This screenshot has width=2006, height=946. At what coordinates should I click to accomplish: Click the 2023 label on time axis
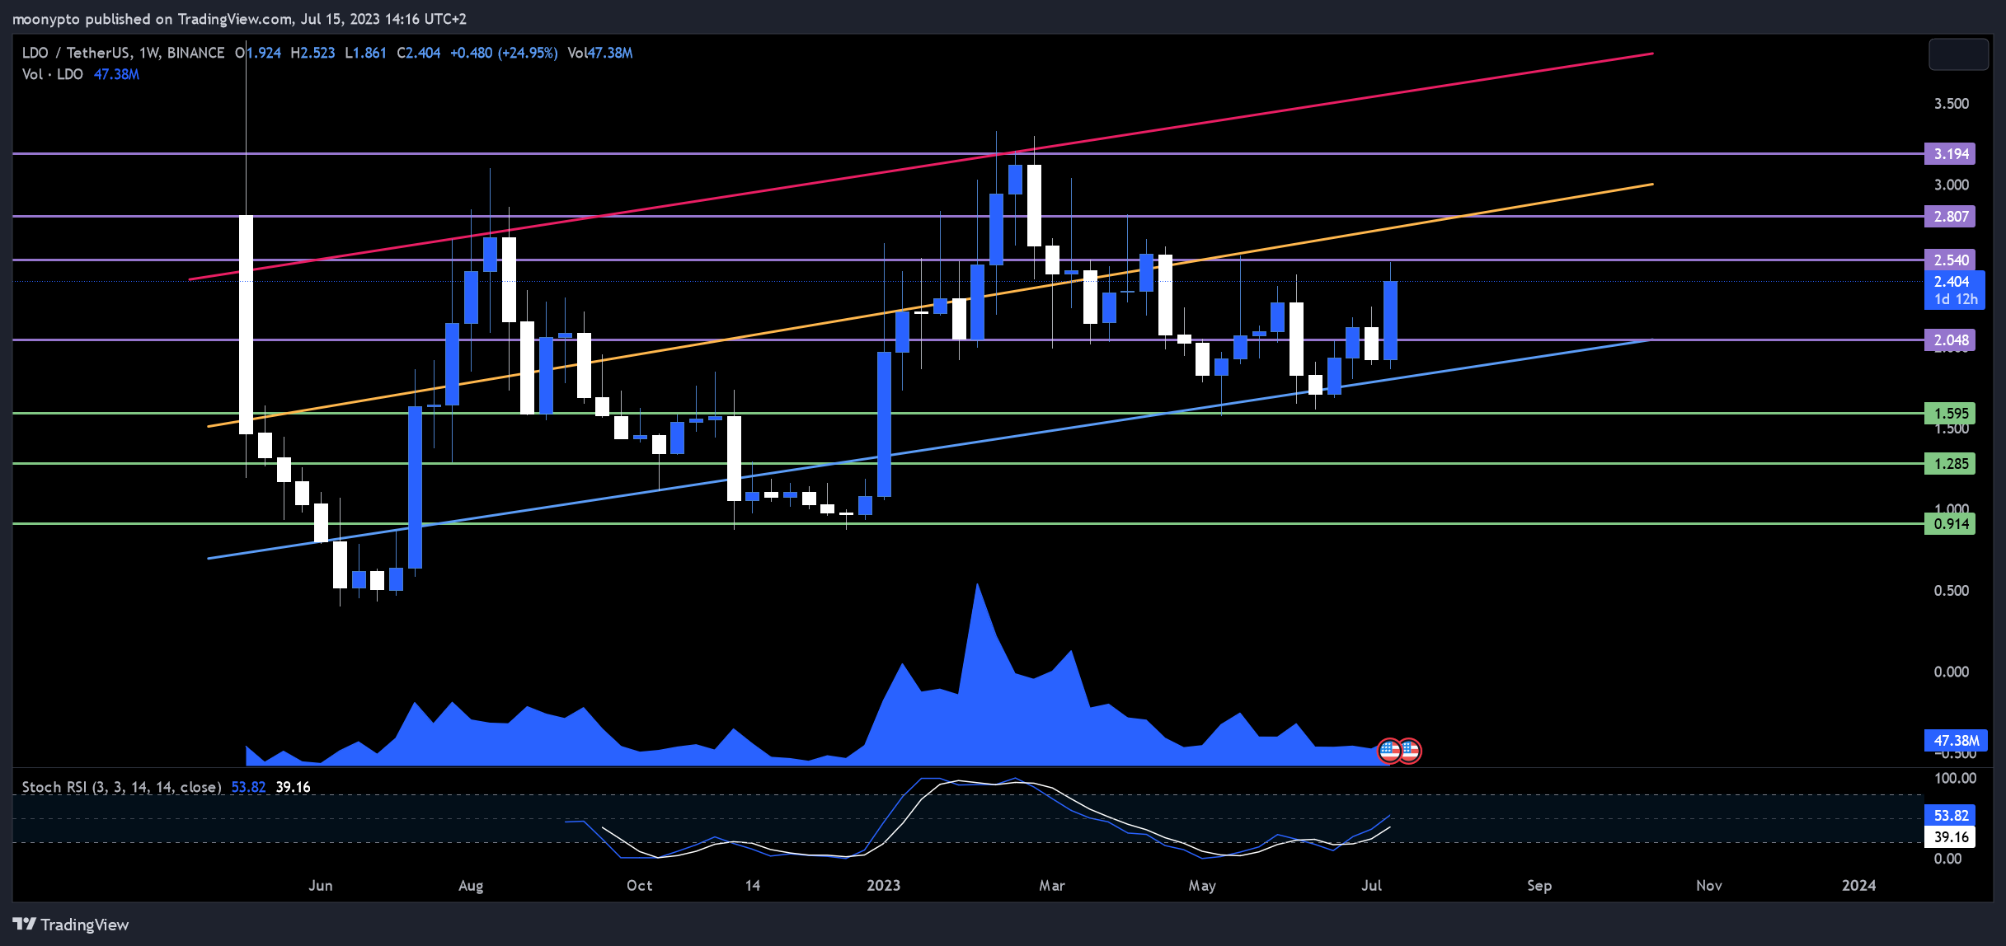tap(883, 885)
